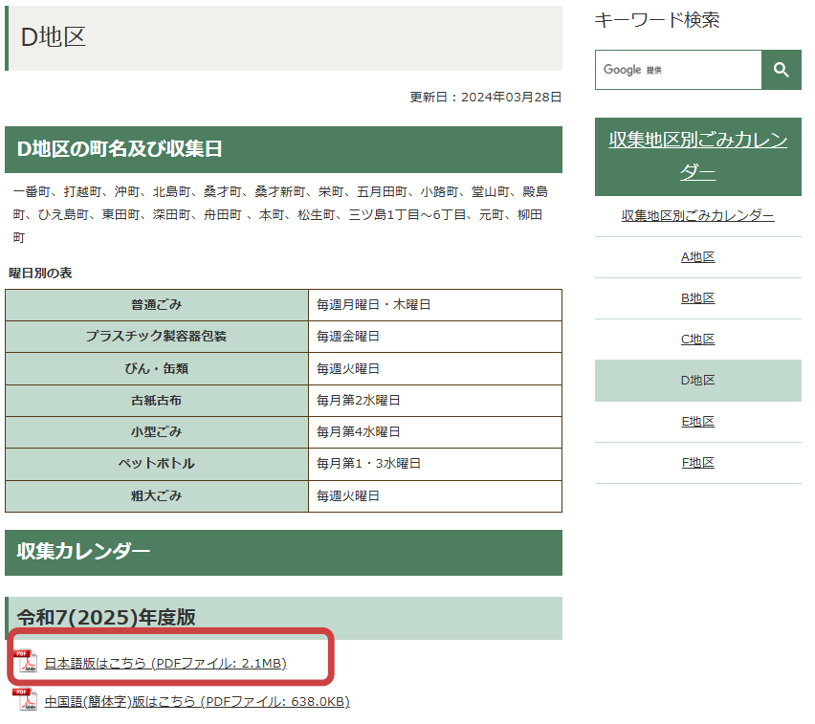Focus the Google keyword search field
Screen dimensions: 815x724
click(677, 70)
